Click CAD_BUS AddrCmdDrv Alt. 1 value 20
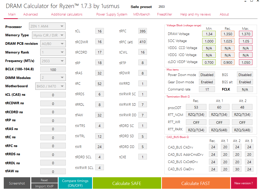This screenshot has height=192, width=260. (x=225, y=154)
